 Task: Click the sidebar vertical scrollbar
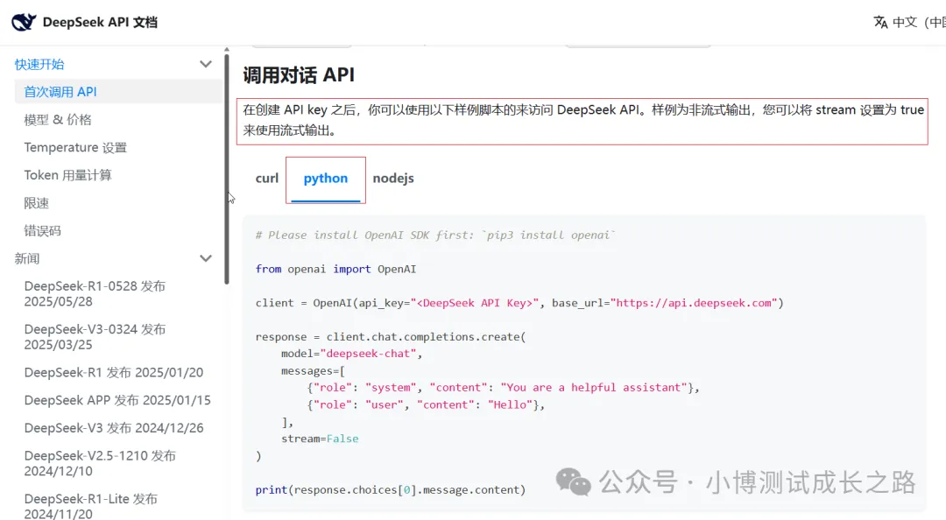click(x=227, y=169)
